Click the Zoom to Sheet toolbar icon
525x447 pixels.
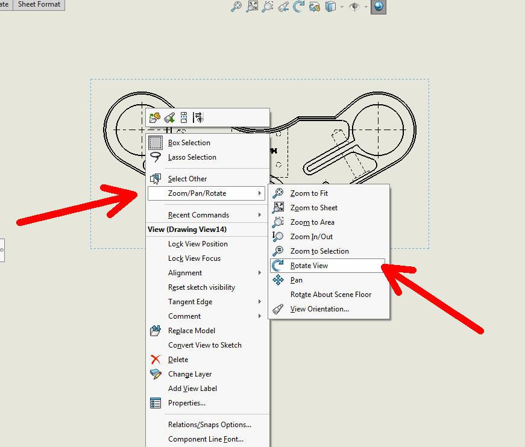pos(251,7)
